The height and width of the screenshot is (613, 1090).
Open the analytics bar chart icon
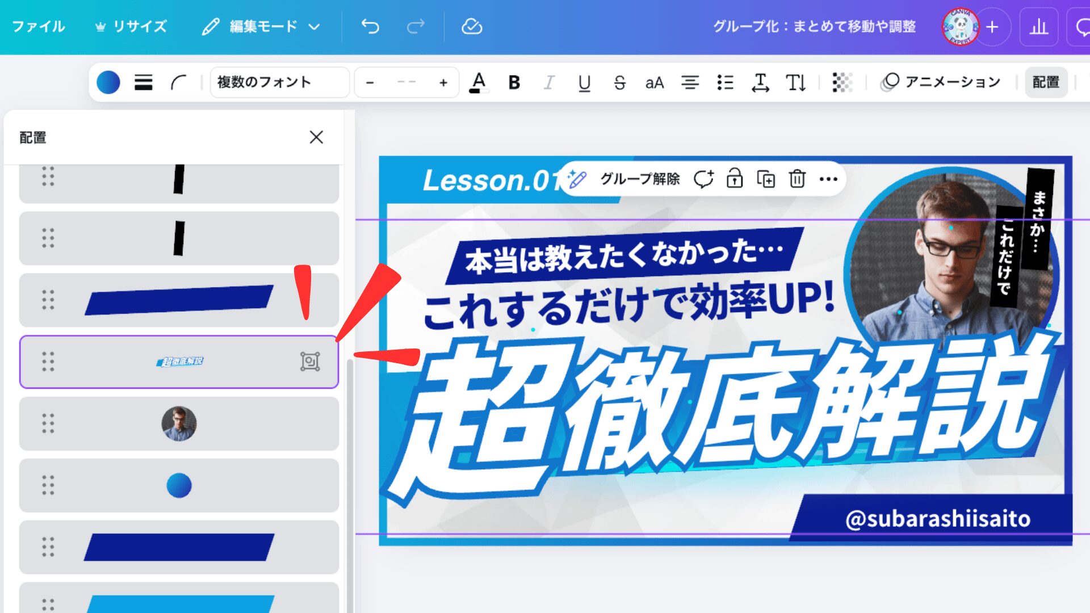(x=1038, y=27)
